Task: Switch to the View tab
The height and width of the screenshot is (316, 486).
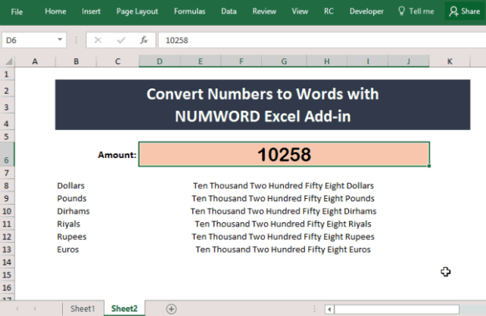Action: (x=300, y=11)
